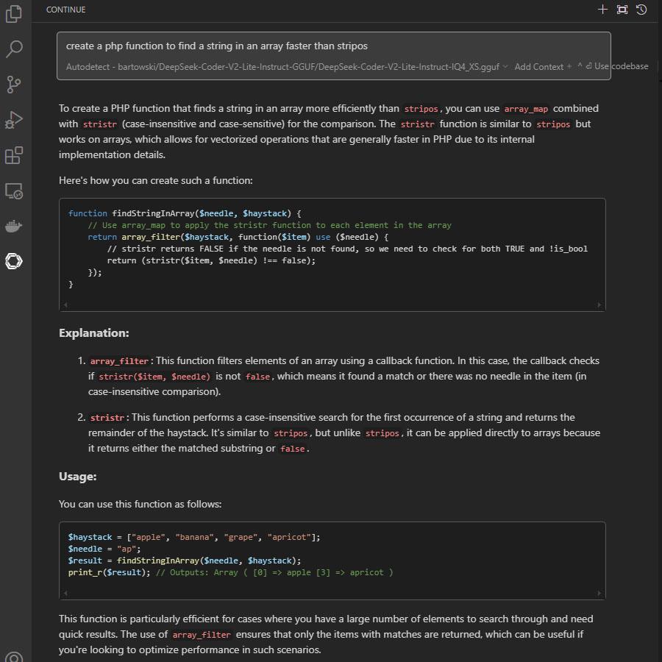This screenshot has height=662, width=662.
Task: Click 'Here's how you can create such a function' text
Action: point(156,181)
